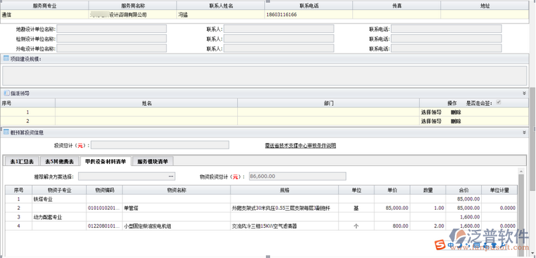Screen dimensions: 536x258
Task: Open the Sogou soft keyboard icon
Action: pyautogui.click(x=476, y=245)
